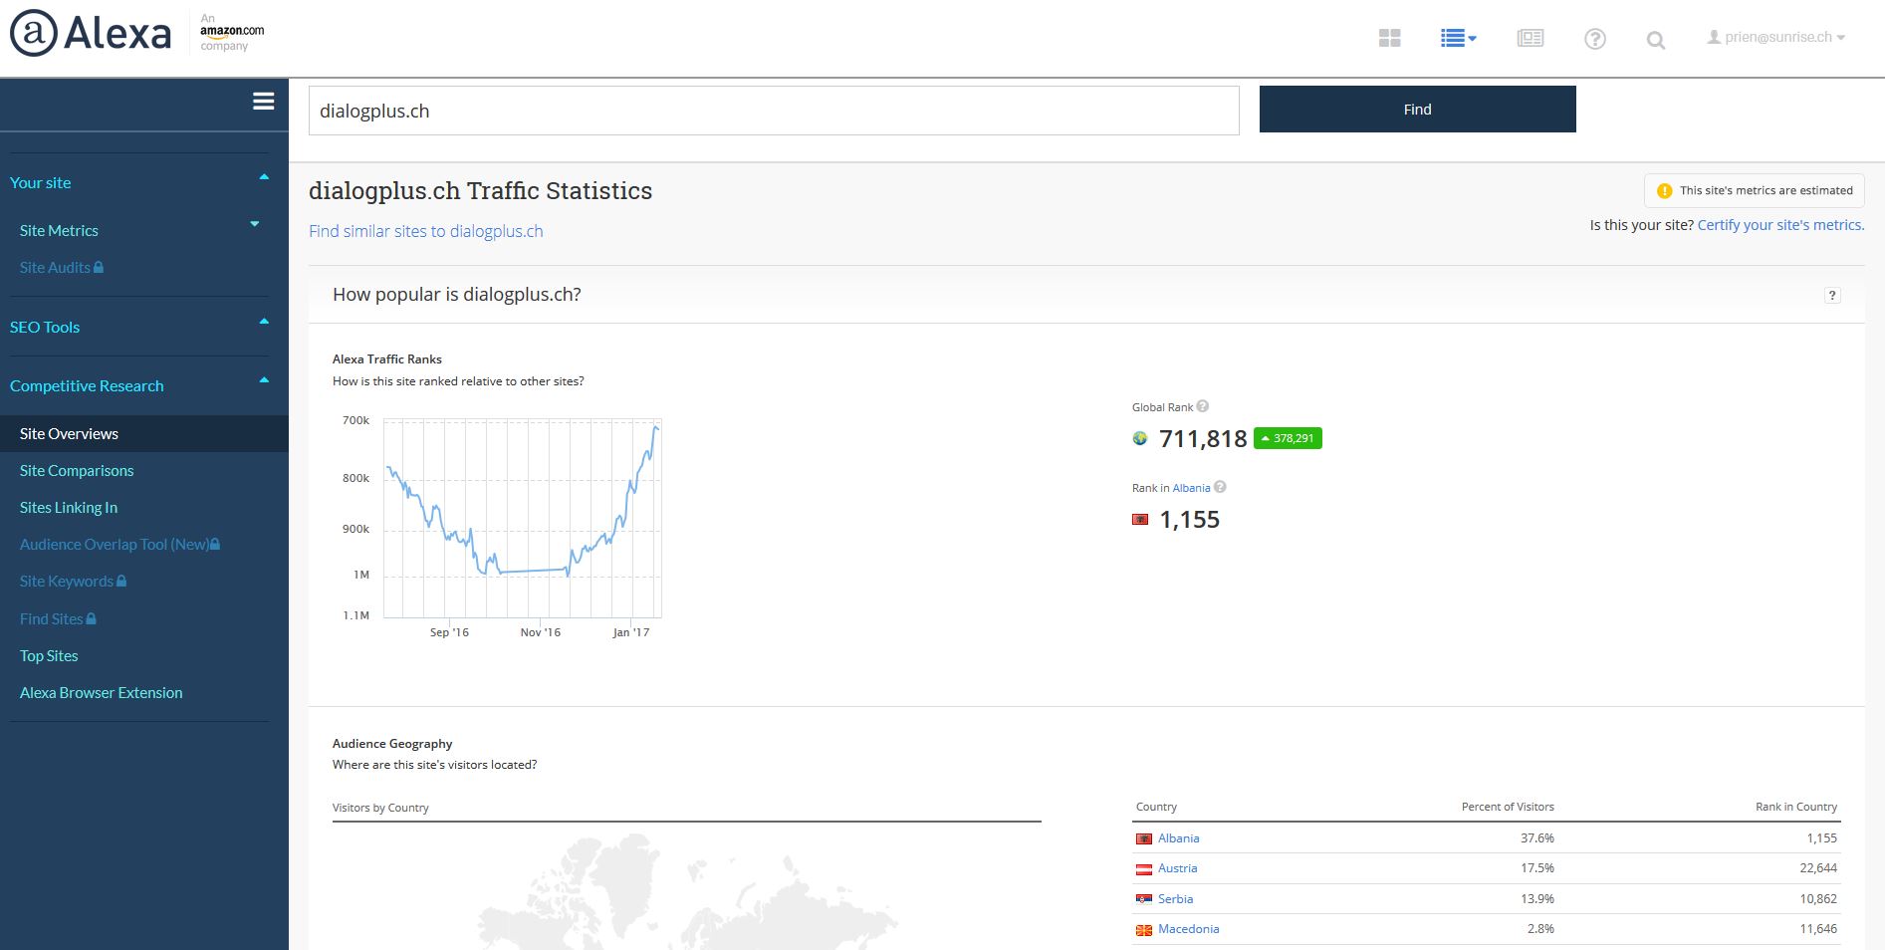Toggle the sidebar hamburger menu
The image size is (1885, 950).
click(x=264, y=102)
